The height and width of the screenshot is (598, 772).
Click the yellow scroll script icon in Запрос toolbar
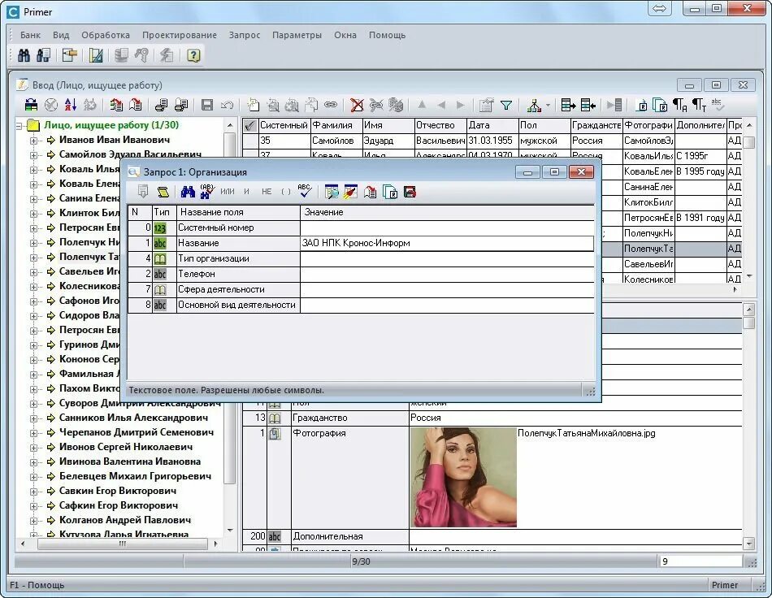(163, 192)
